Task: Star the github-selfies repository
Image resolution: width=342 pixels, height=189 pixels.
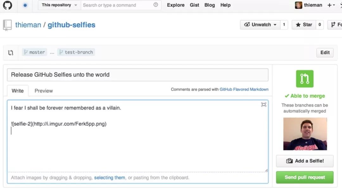Action: [x=304, y=25]
